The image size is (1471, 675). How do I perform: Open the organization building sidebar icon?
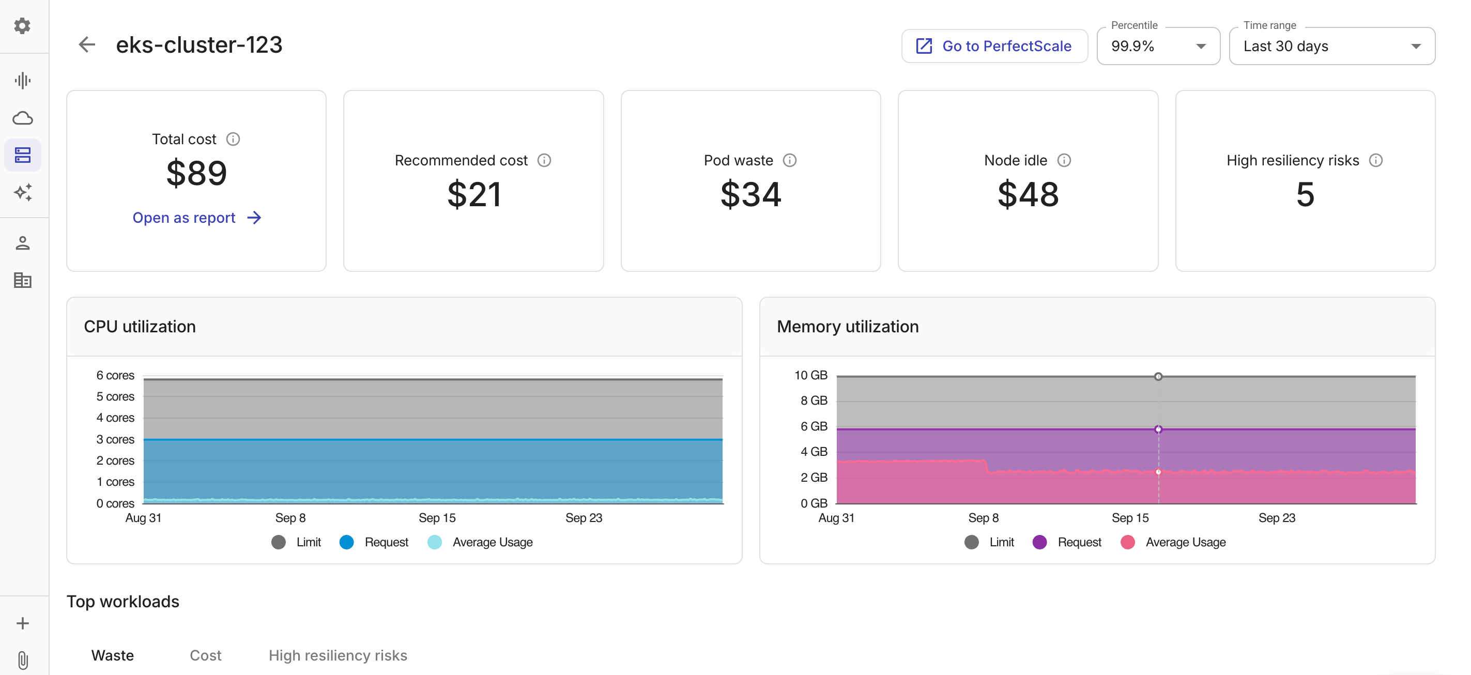tap(22, 281)
